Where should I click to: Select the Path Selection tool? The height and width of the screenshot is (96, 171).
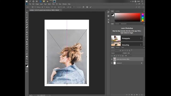pyautogui.click(x=27, y=51)
